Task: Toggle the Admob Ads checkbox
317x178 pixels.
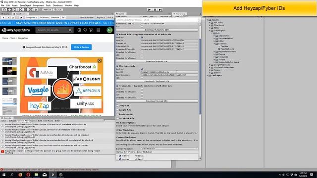Action: tap(117, 35)
